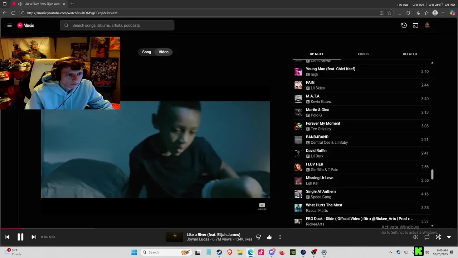Screen dimensions: 458x258
Task: Play PAIN by Lil Skies
Action: [x=362, y=85]
